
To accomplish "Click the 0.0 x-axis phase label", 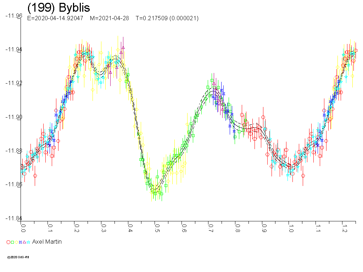I will [x=23, y=227].
